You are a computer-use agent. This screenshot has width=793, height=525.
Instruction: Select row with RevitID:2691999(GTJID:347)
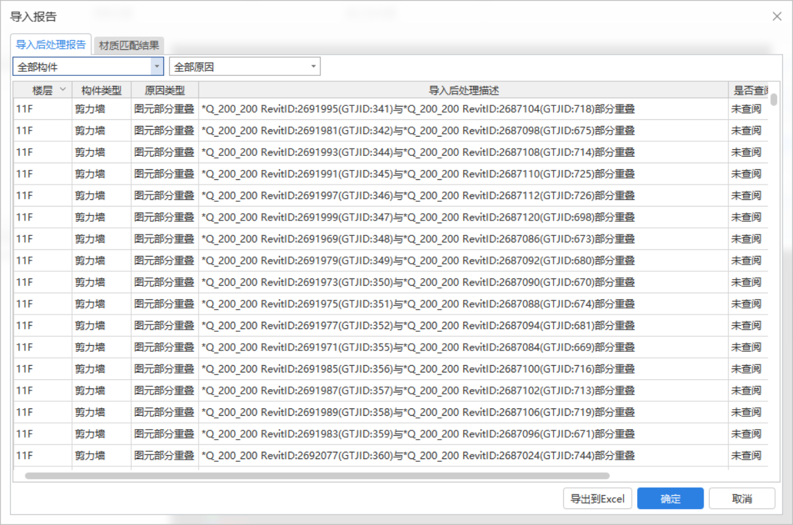click(391, 217)
